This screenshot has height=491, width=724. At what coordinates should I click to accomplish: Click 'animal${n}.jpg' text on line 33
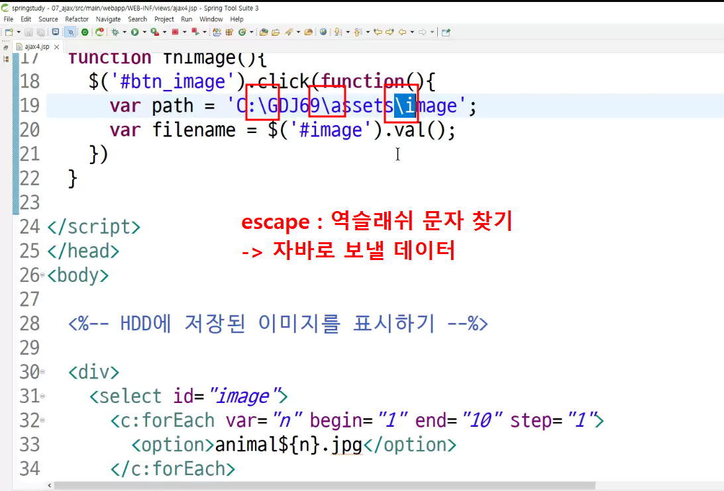[289, 445]
